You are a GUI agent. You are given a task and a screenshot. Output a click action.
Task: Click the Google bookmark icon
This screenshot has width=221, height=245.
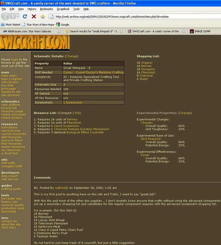(x=58, y=25)
